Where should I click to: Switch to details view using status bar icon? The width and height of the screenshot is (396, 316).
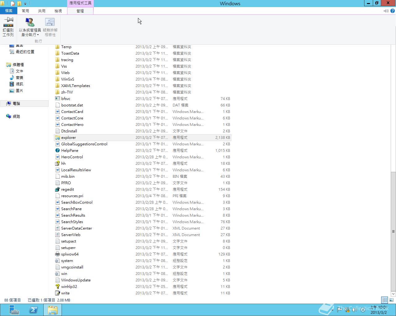(385, 300)
